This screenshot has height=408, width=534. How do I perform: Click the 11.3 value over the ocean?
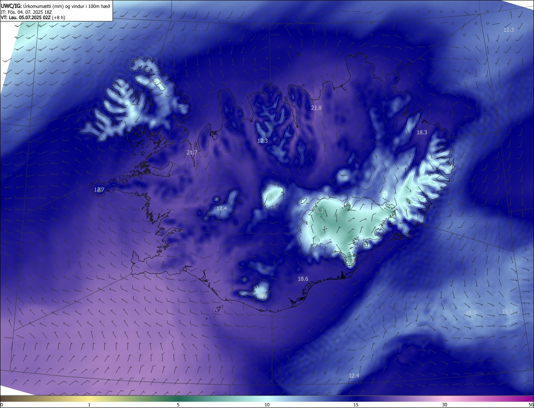(471, 312)
